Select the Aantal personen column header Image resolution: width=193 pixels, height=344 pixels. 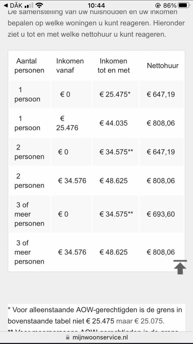tap(29, 66)
